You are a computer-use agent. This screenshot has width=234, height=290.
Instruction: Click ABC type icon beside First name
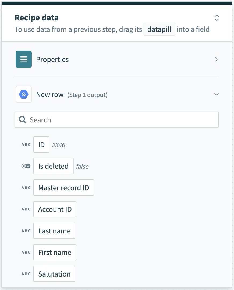pos(26,253)
